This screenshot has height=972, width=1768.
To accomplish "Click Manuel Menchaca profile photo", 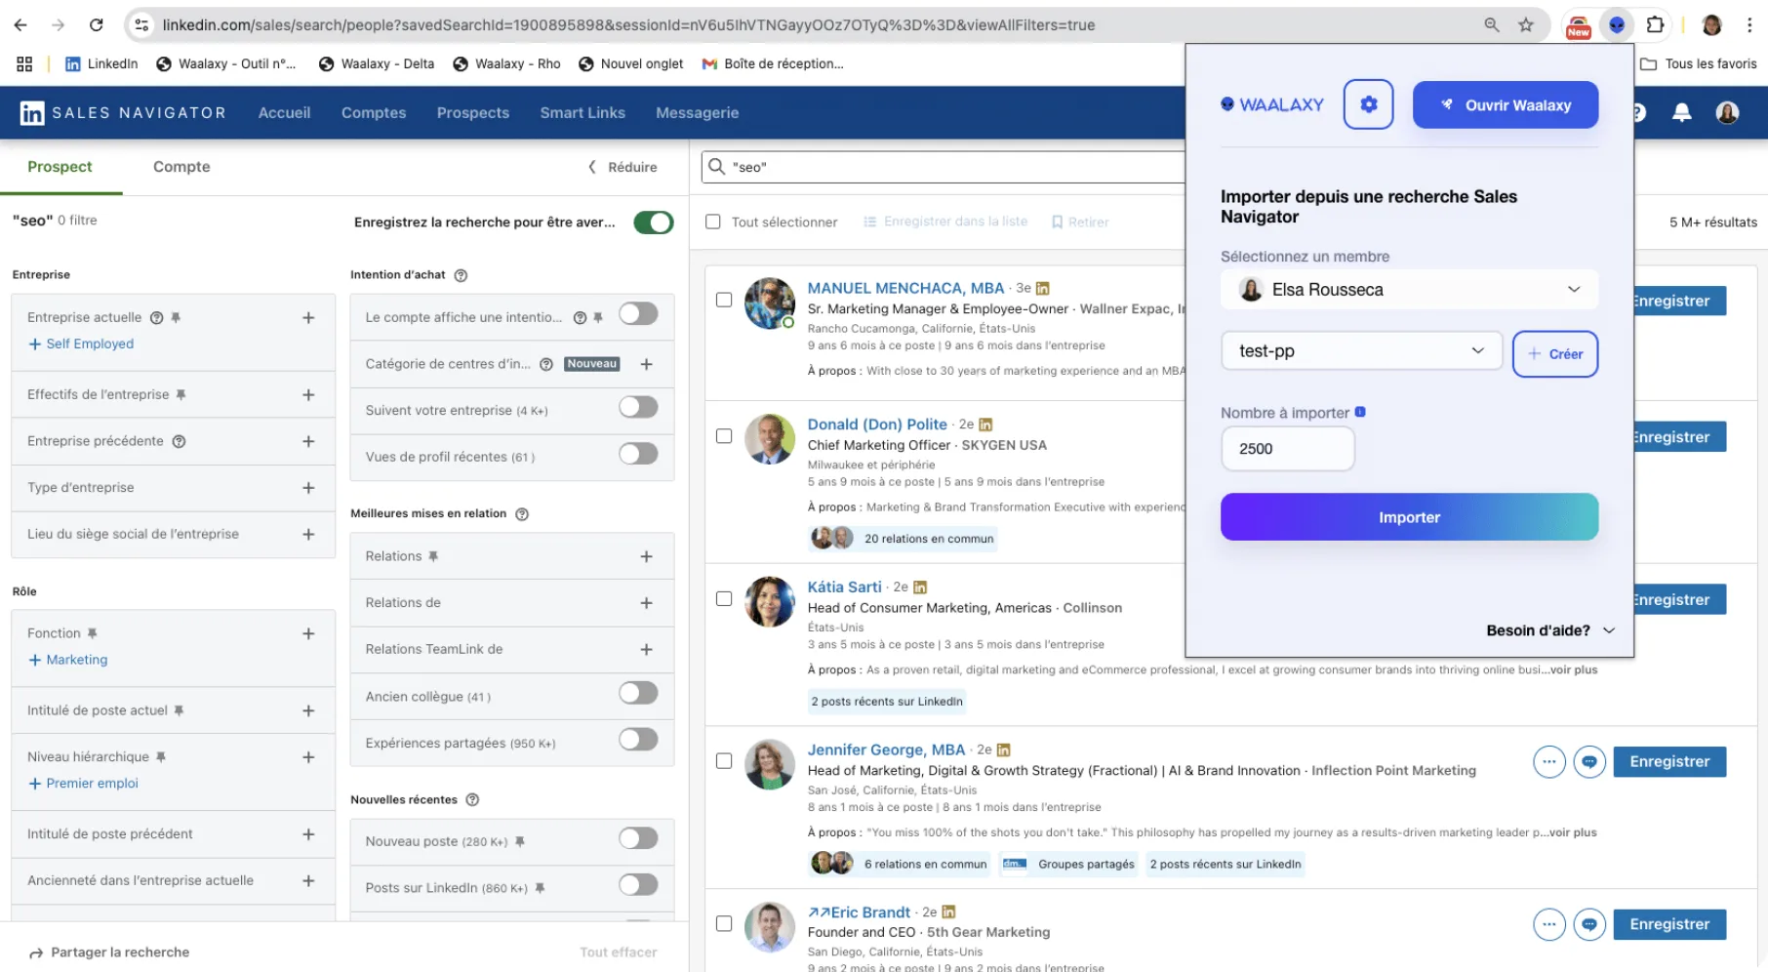I will (x=770, y=303).
